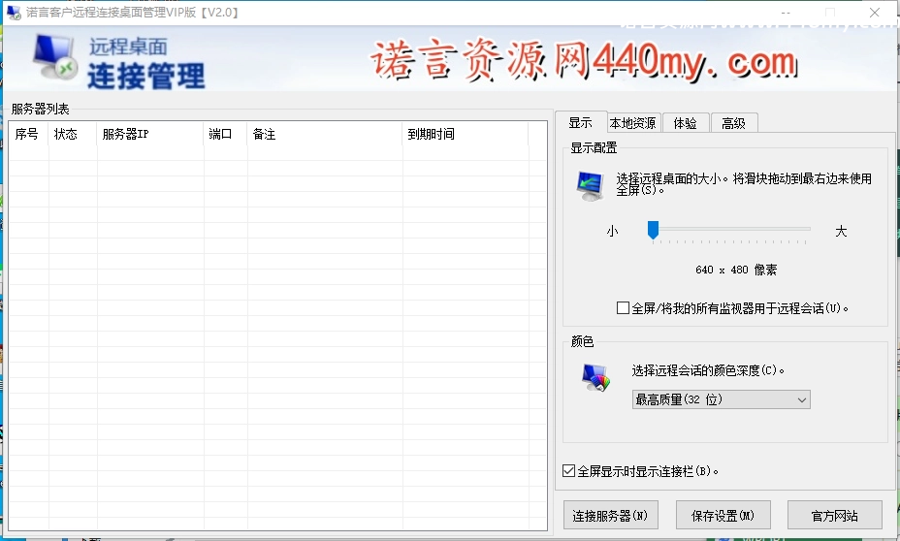900x541 pixels.
Task: Open the 最高质量(32 位) color depth dropdown
Action: tap(721, 399)
